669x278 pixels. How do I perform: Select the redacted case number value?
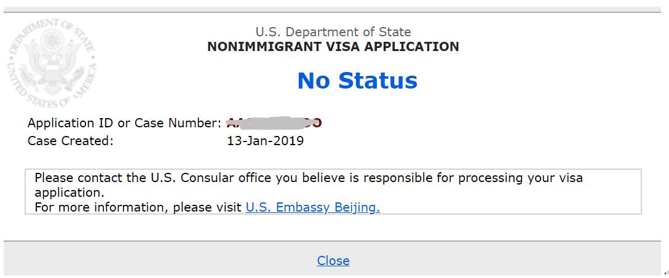[x=274, y=123]
